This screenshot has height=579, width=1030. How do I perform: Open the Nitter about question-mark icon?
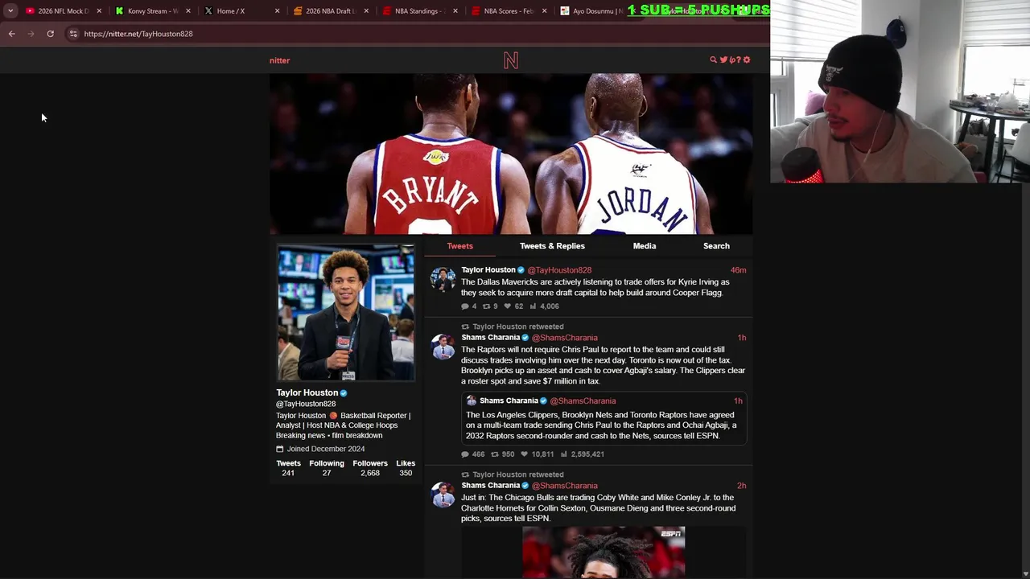pos(738,60)
